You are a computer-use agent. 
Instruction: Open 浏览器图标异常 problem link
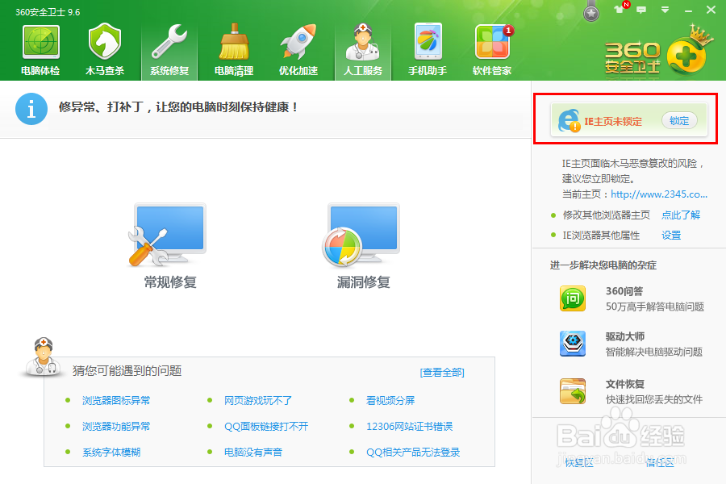[x=116, y=401]
